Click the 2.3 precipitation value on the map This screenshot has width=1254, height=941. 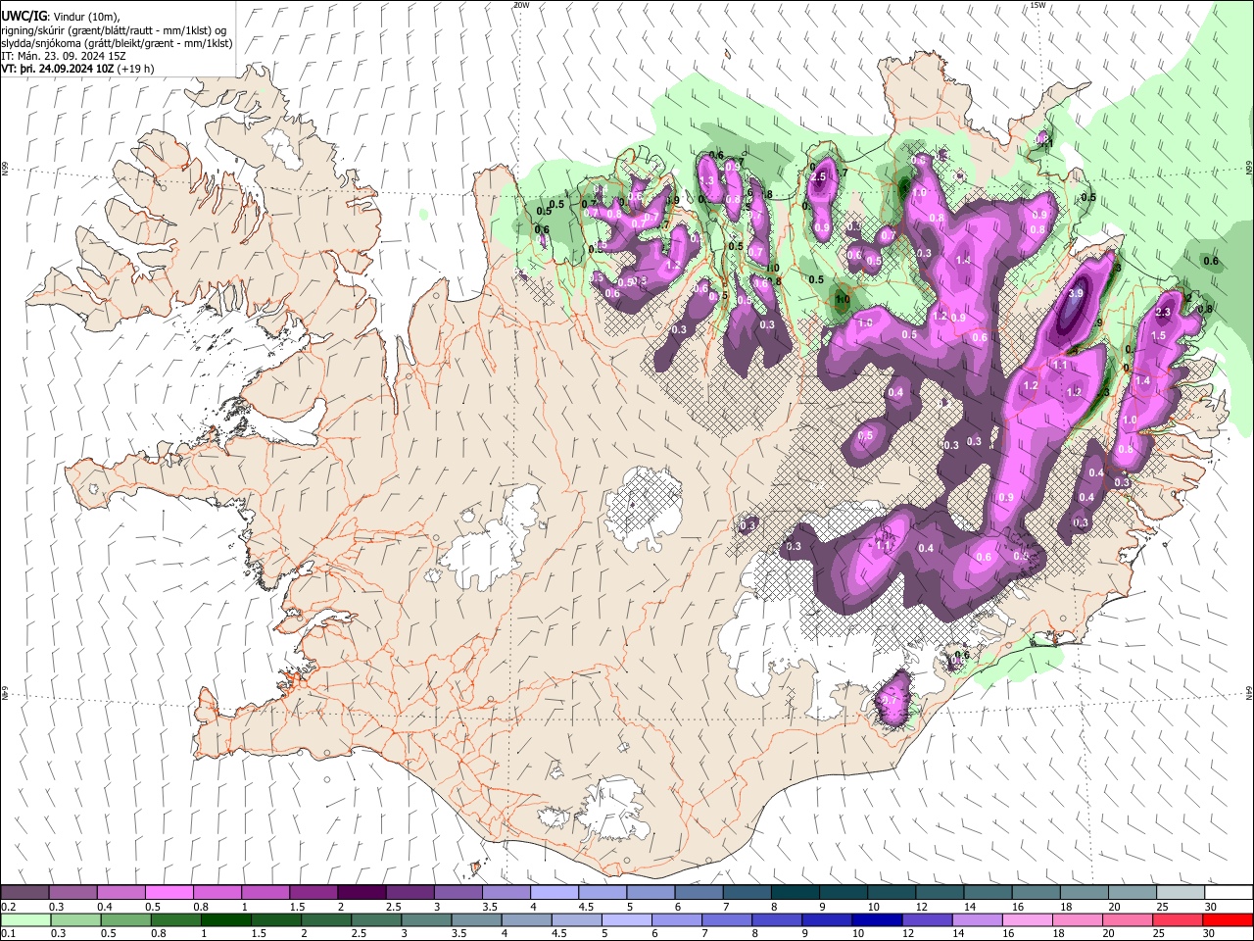[x=1163, y=312]
